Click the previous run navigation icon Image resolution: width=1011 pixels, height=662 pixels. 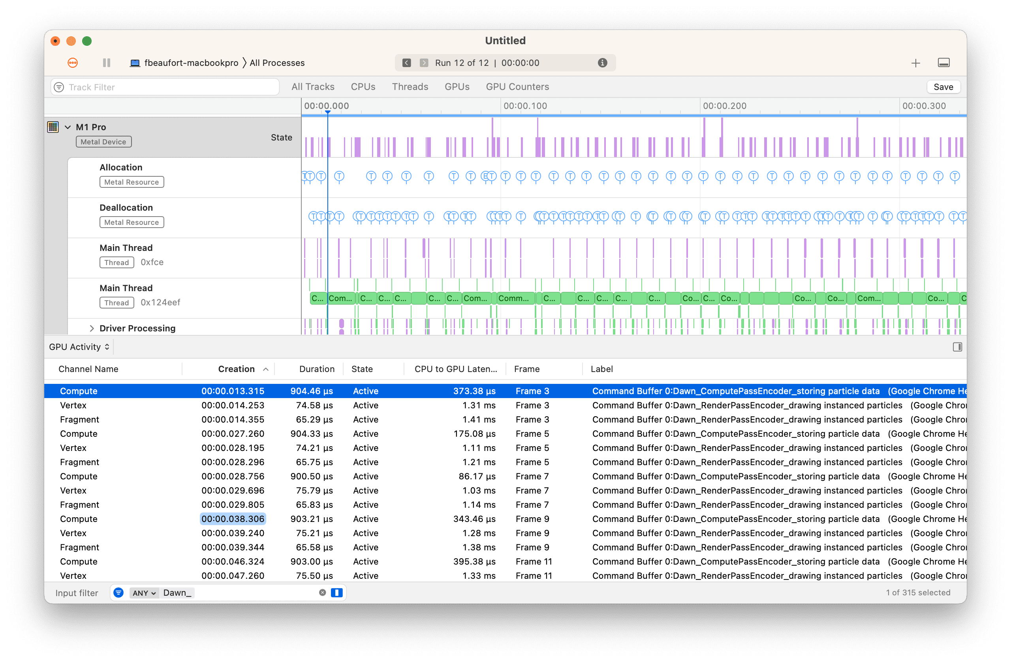tap(406, 63)
